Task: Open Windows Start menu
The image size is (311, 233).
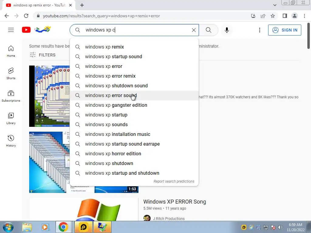Action: click(8, 227)
